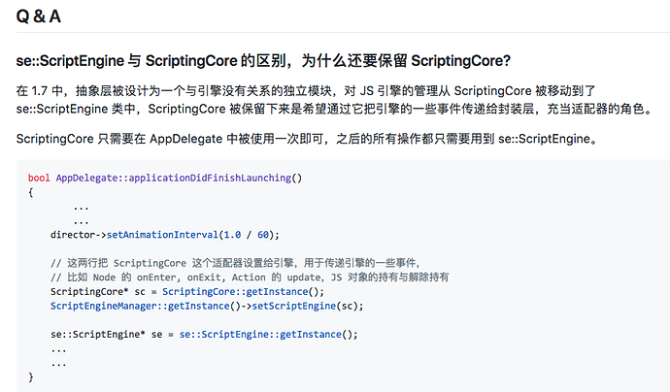Click the closing curly brace in code
670x392 pixels.
coord(31,376)
